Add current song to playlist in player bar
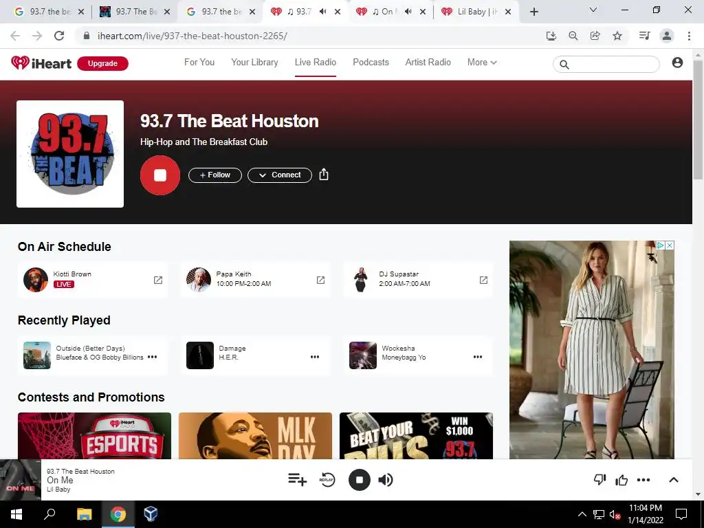Image resolution: width=704 pixels, height=528 pixels. (x=297, y=479)
